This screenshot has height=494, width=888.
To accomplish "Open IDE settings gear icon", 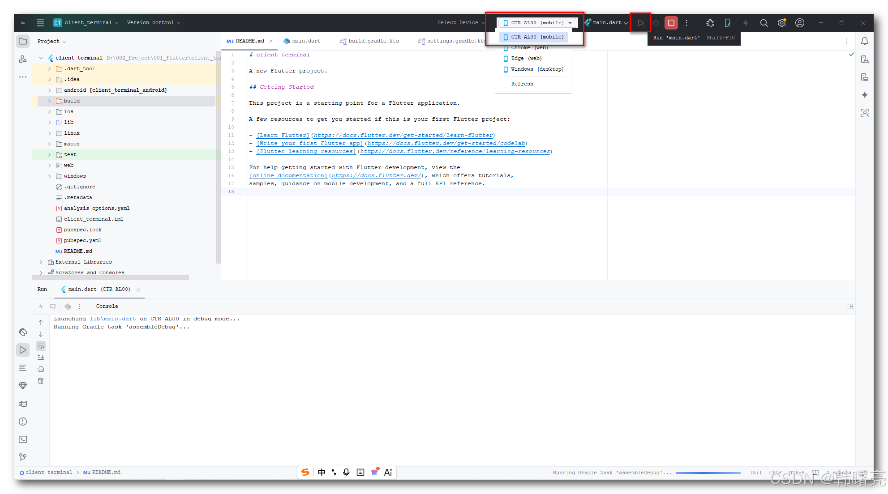I will [781, 23].
